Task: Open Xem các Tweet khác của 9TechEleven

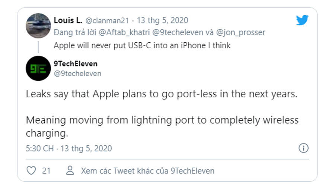Action: (x=147, y=171)
